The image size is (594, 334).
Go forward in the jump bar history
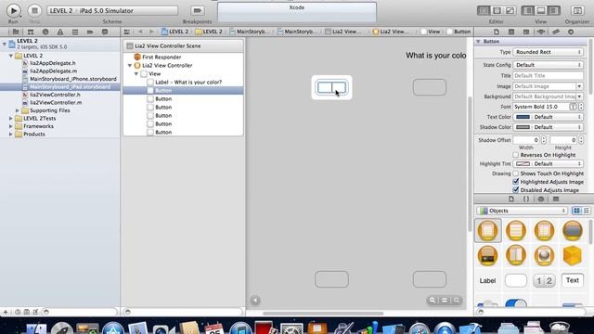click(x=151, y=32)
